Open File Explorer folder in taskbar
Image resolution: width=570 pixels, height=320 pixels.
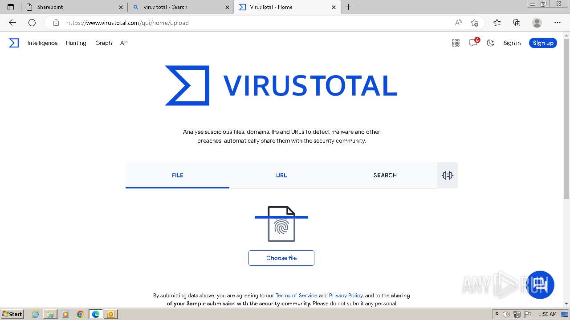pyautogui.click(x=50, y=314)
